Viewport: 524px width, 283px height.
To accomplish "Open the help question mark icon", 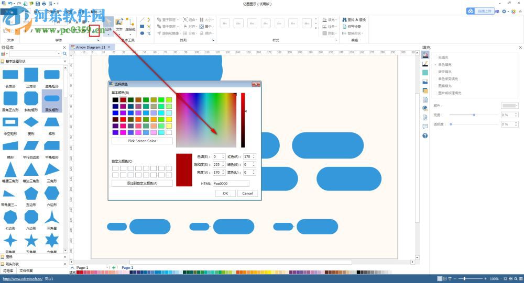I will click(x=425, y=135).
